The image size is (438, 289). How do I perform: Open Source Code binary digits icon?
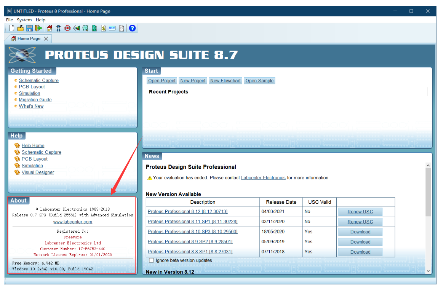(x=112, y=28)
